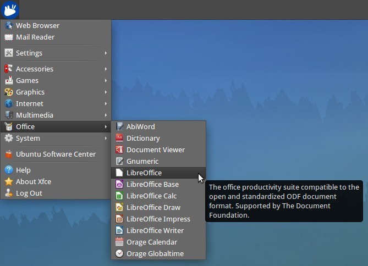Start LibreOffice Draw entry
This screenshot has height=266, width=368.
[158, 207]
